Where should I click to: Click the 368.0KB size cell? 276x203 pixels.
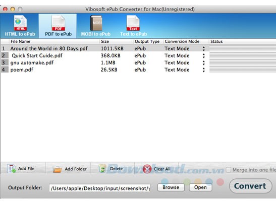pyautogui.click(x=111, y=56)
